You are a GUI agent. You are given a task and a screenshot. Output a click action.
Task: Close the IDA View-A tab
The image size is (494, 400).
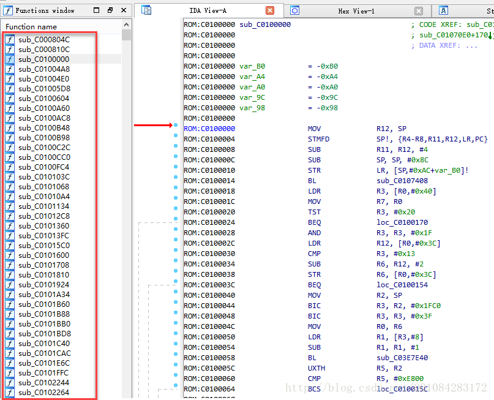click(270, 10)
